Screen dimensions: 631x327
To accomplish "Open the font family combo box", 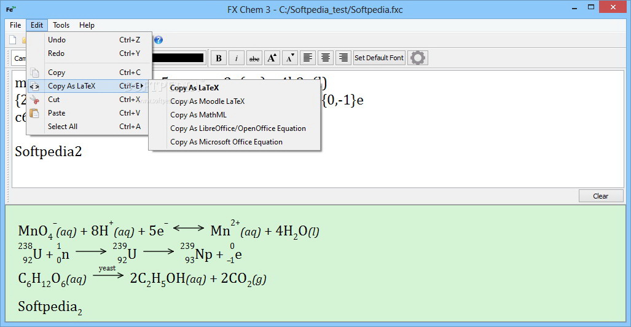I will 19,58.
